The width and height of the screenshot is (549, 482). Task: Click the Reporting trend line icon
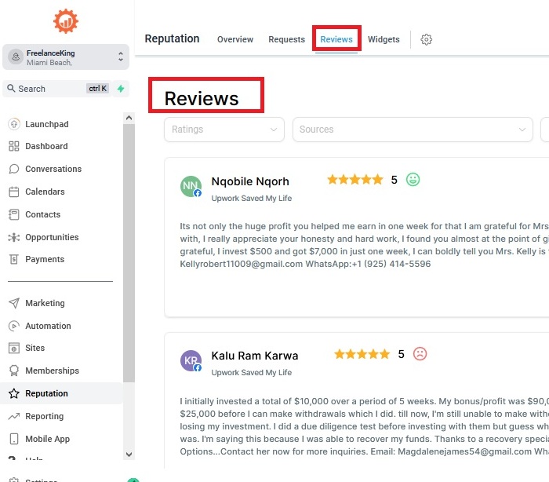tap(14, 416)
